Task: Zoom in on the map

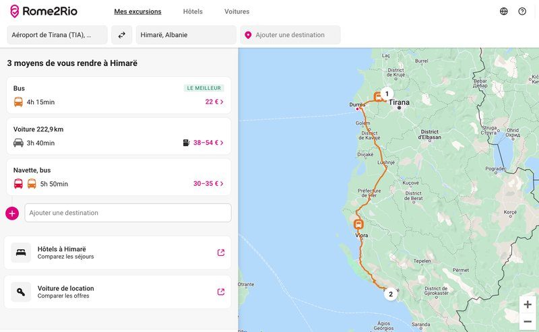Action: tap(528, 304)
